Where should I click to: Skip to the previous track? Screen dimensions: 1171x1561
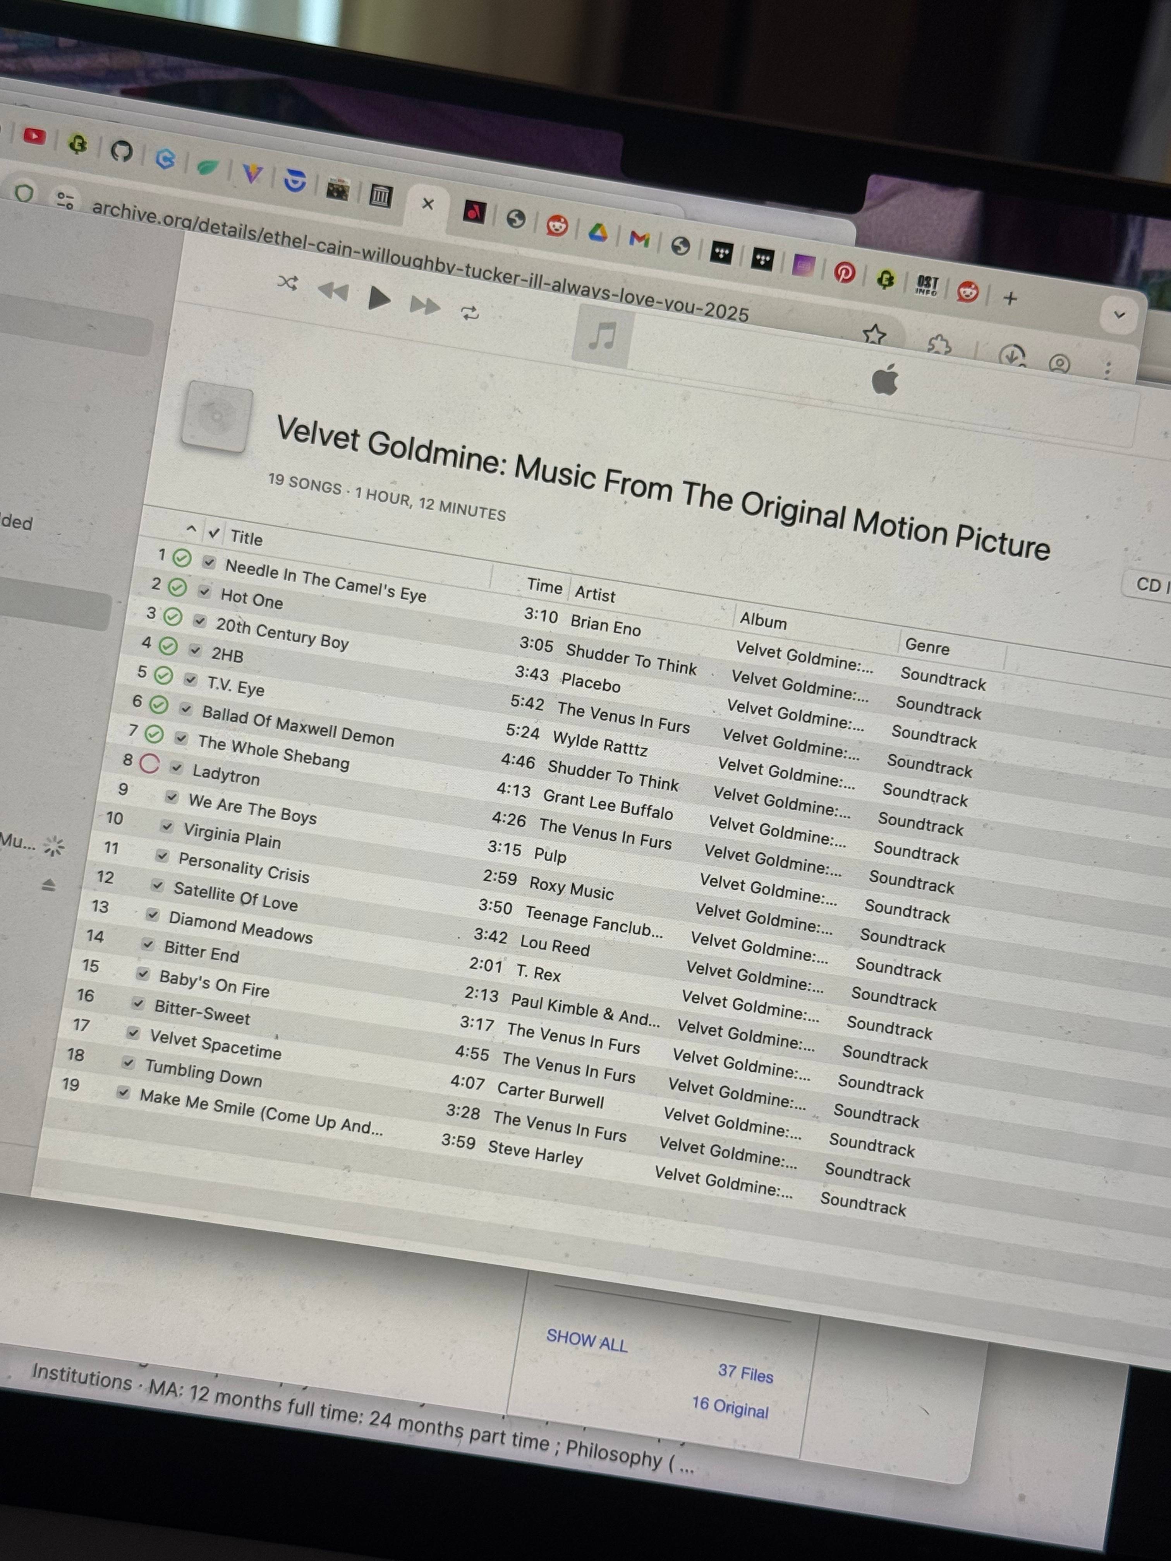pos(333,291)
